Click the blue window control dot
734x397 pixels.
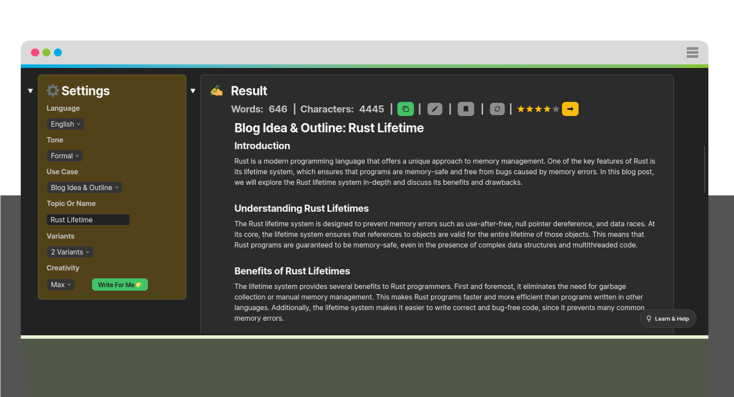click(58, 52)
